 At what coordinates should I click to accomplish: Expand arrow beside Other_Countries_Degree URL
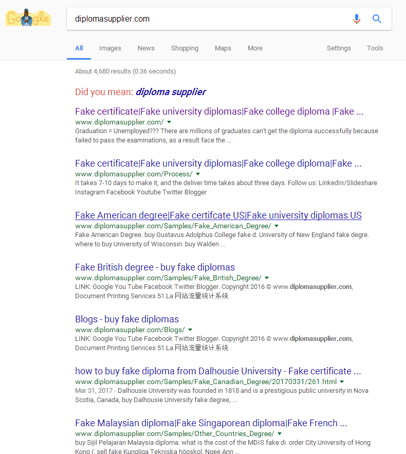[280, 434]
